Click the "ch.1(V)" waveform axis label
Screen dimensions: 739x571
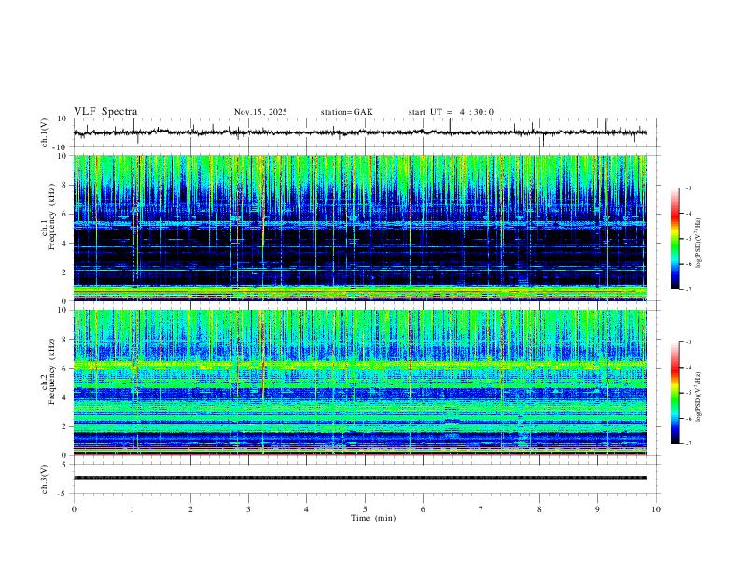(45, 132)
